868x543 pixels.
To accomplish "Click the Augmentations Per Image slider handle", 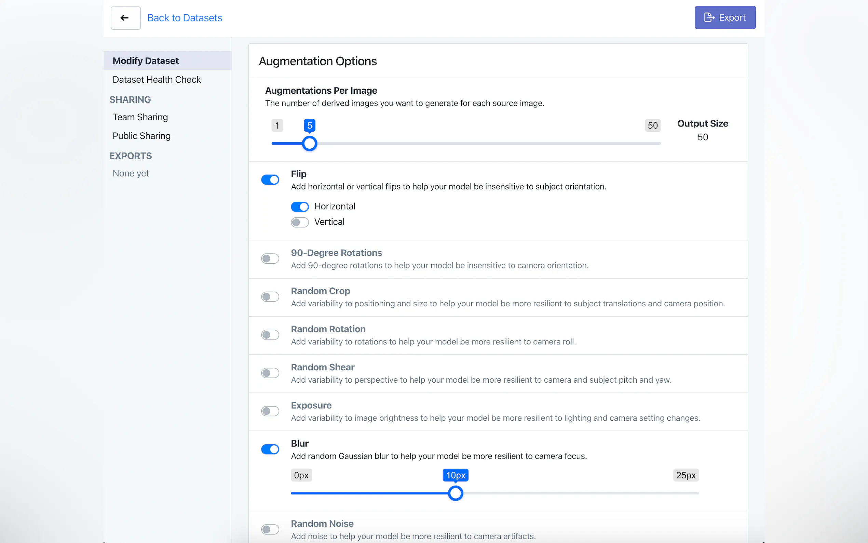I will (x=309, y=144).
